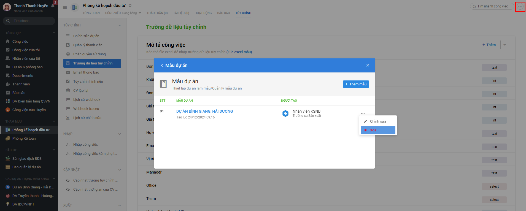Image resolution: width=526 pixels, height=211 pixels.
Task: Open Trường dữ liệu tùy chỉnh setting
Action: [92, 63]
